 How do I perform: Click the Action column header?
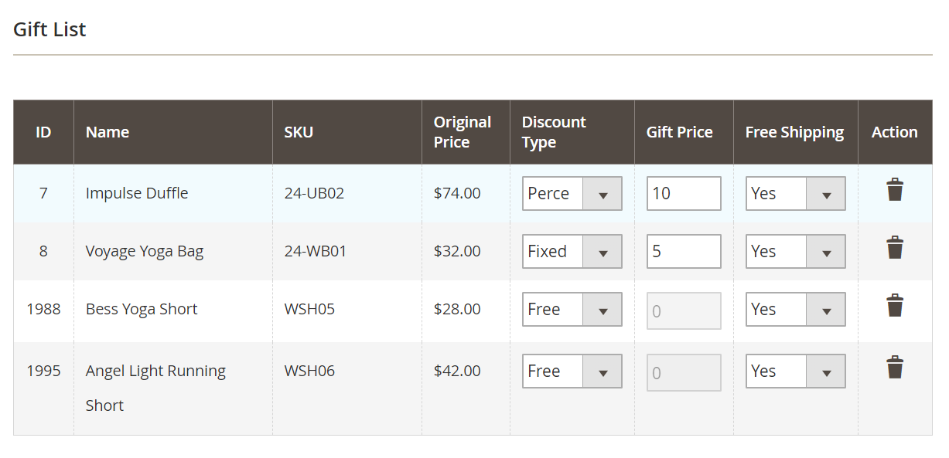(894, 131)
